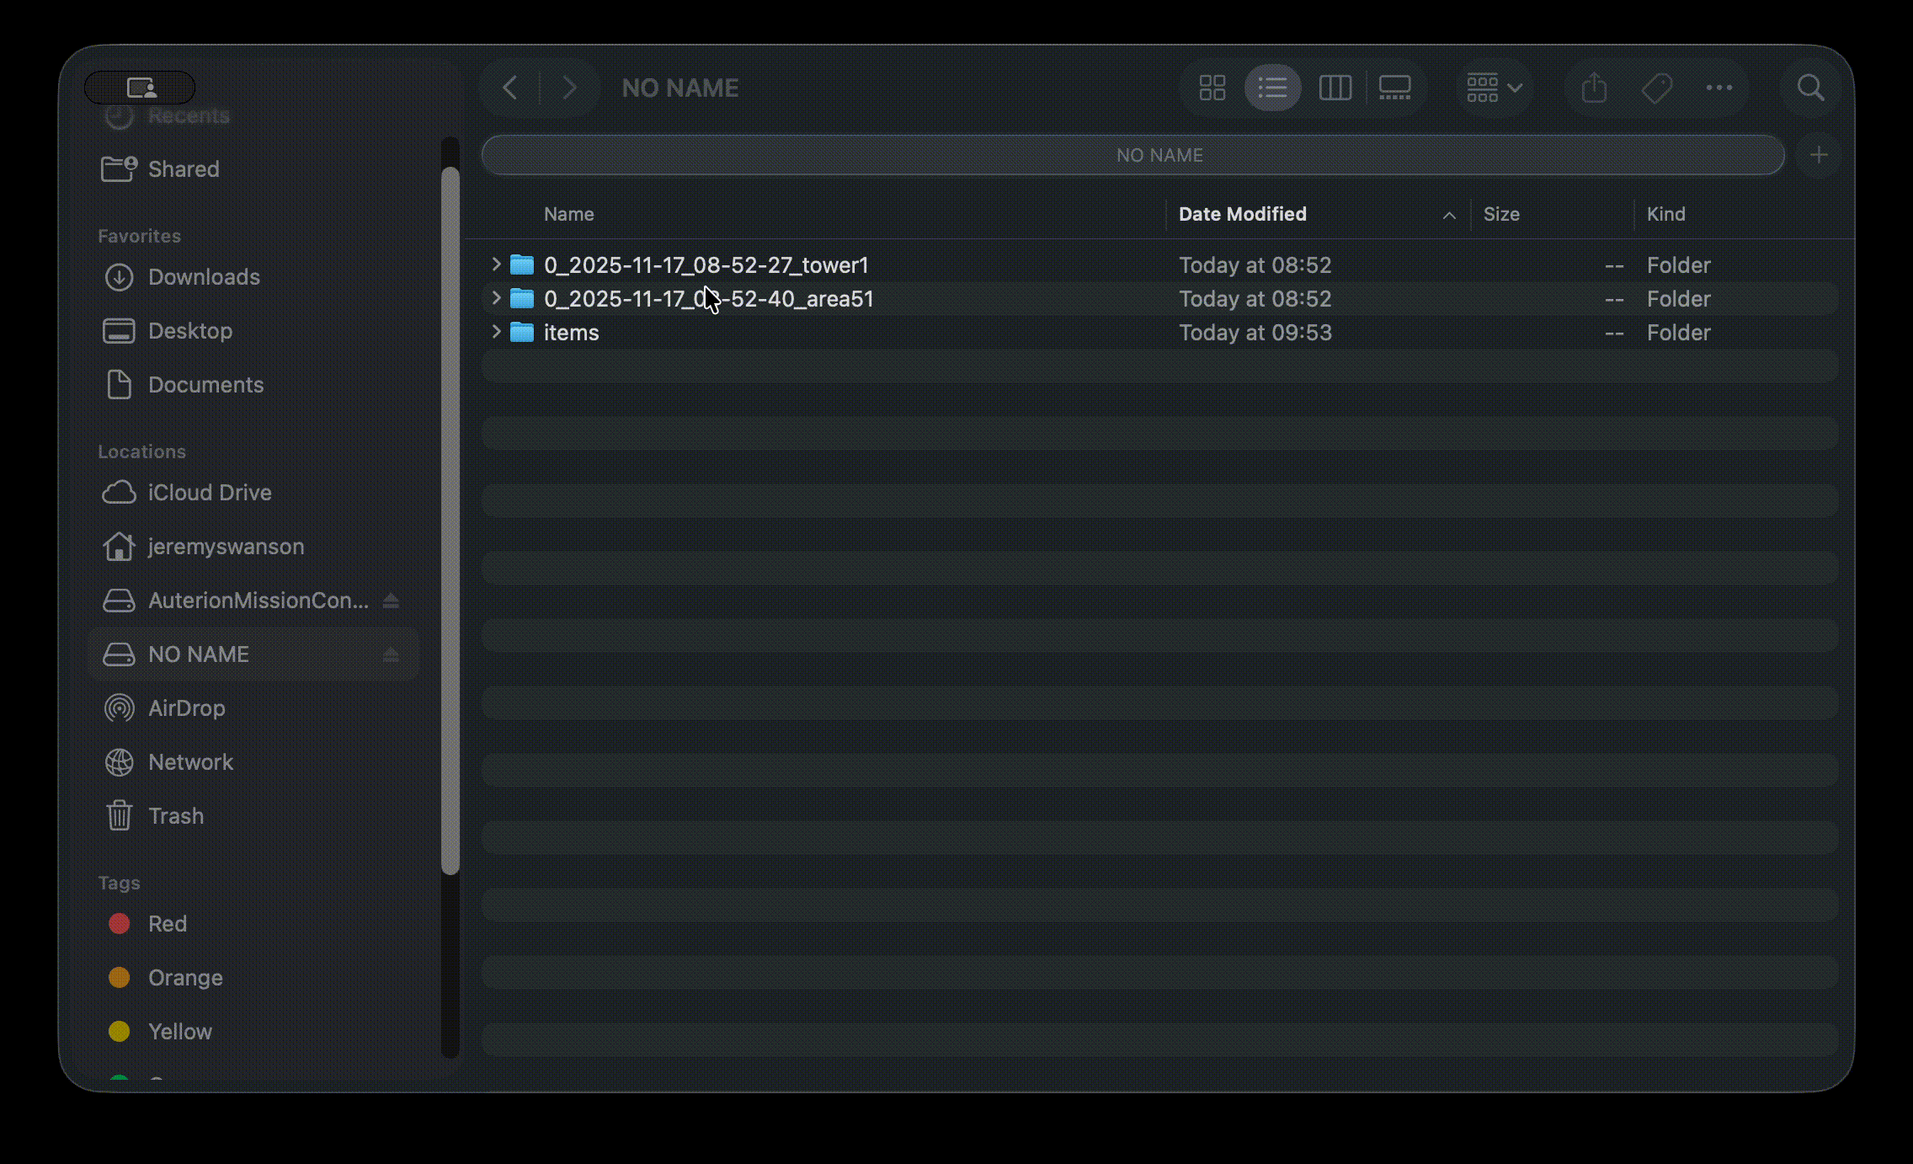Viewport: 1913px width, 1164px height.
Task: Click the Search magnifier icon
Action: 1810,88
